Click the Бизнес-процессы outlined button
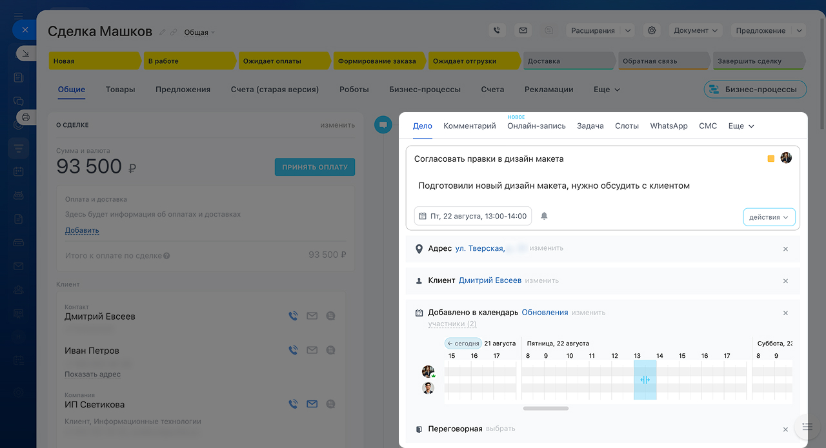The height and width of the screenshot is (448, 826). coord(755,90)
